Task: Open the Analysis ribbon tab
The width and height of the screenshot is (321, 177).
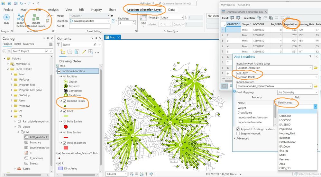Action: coord(53,10)
